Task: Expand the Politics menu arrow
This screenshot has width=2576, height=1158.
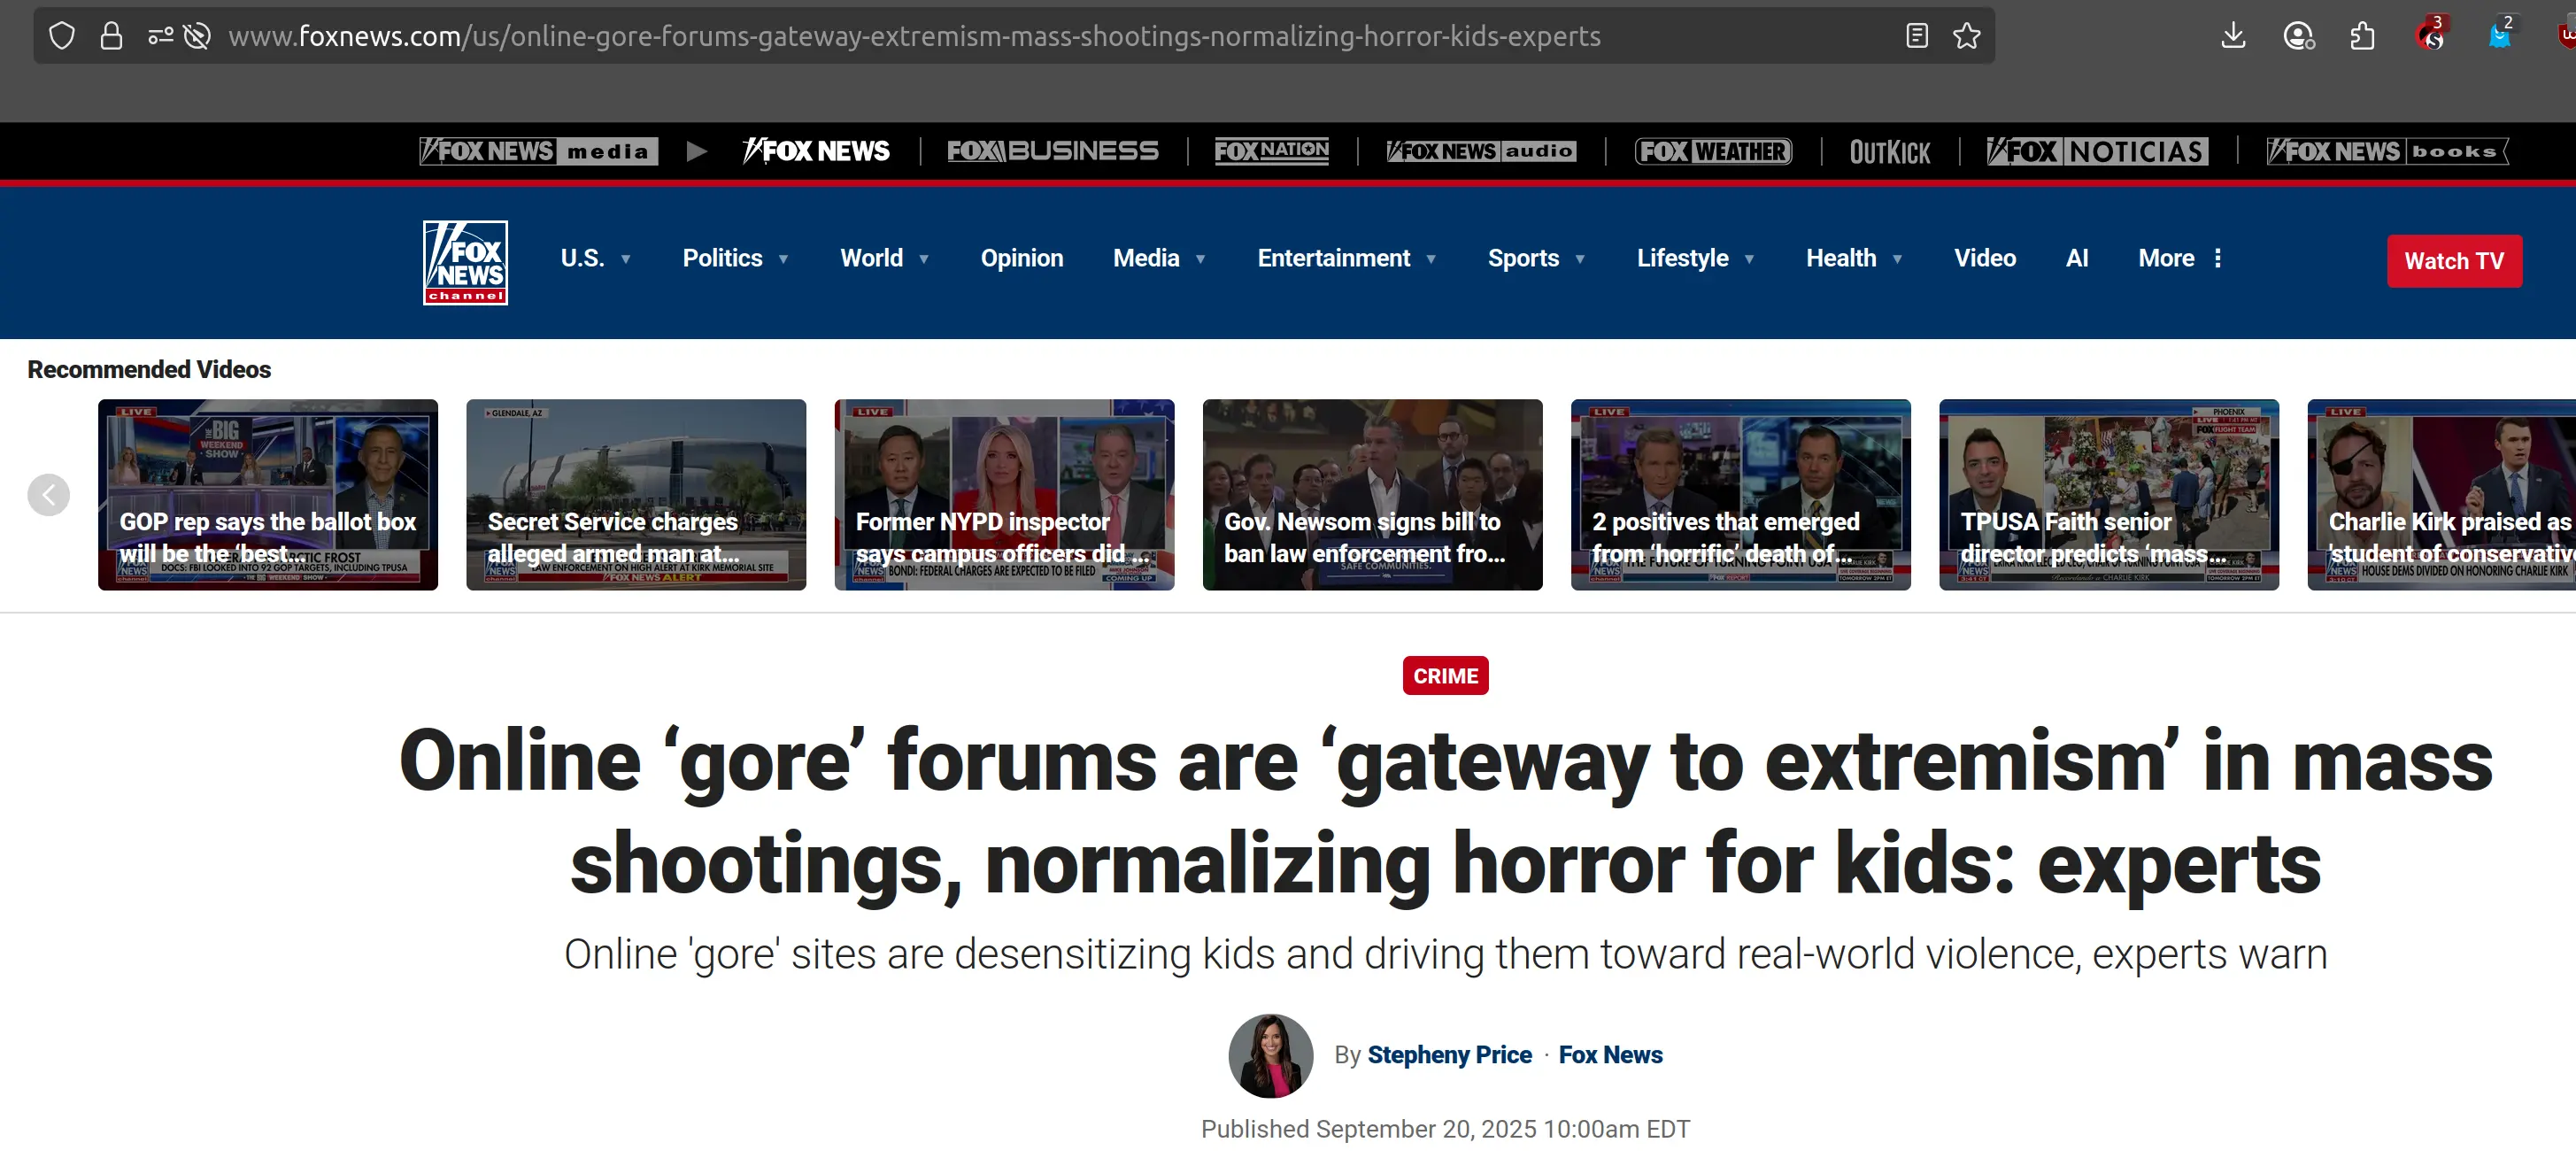Action: tap(783, 259)
